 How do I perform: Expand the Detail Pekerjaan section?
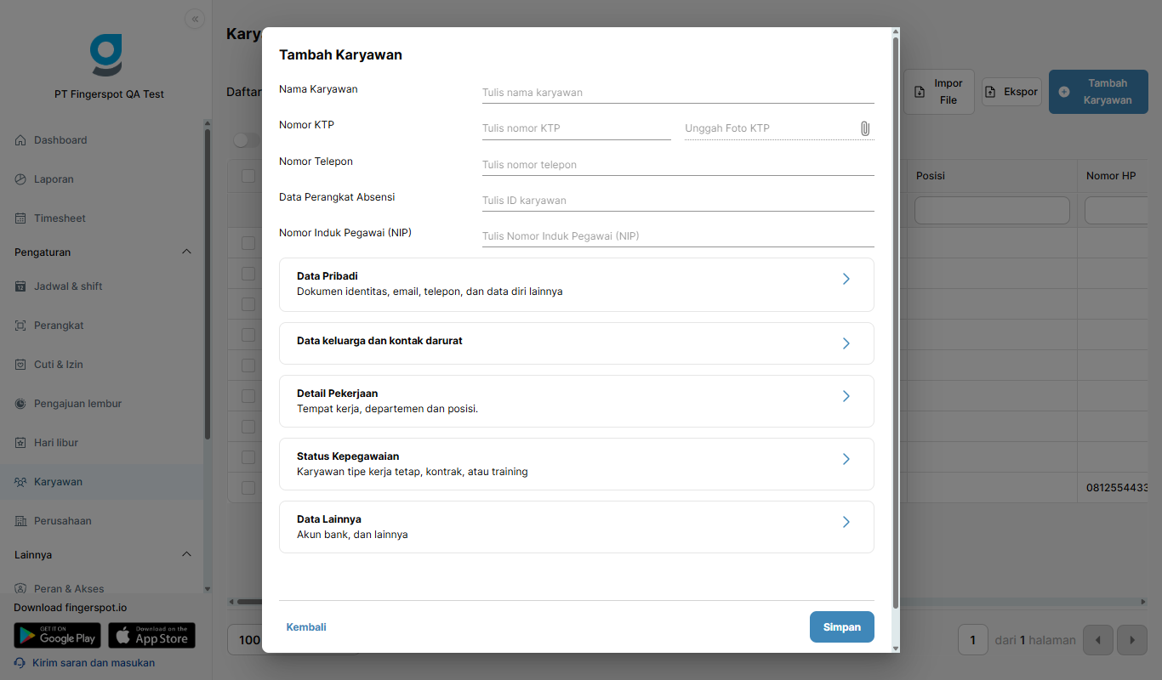(577, 401)
